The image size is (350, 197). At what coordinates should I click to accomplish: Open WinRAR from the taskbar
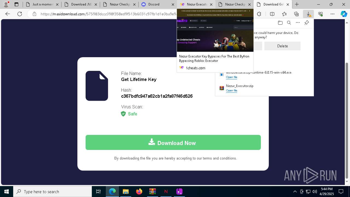152,192
